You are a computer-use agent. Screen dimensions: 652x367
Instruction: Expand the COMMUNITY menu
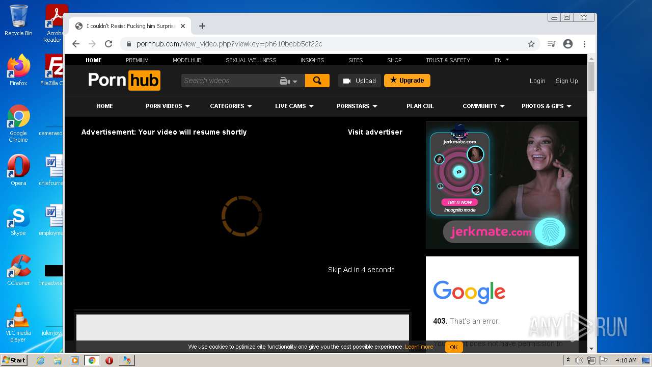pyautogui.click(x=483, y=106)
